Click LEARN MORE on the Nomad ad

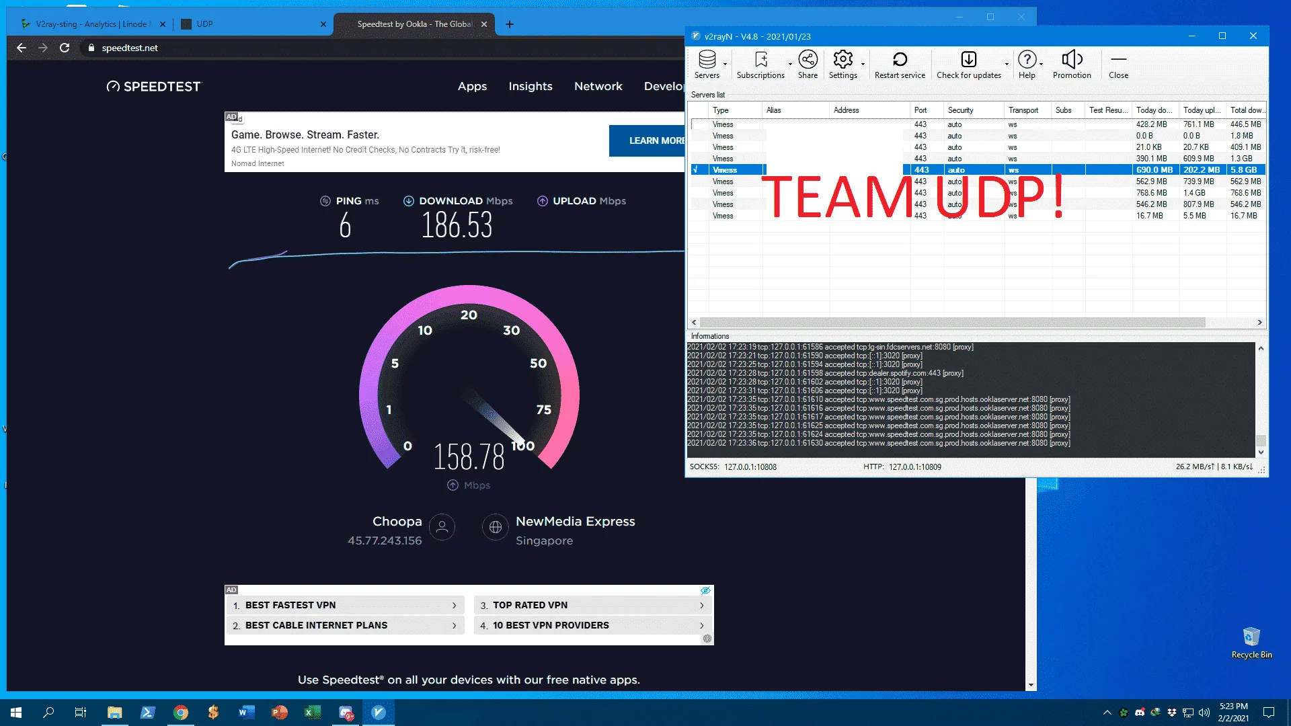point(647,140)
